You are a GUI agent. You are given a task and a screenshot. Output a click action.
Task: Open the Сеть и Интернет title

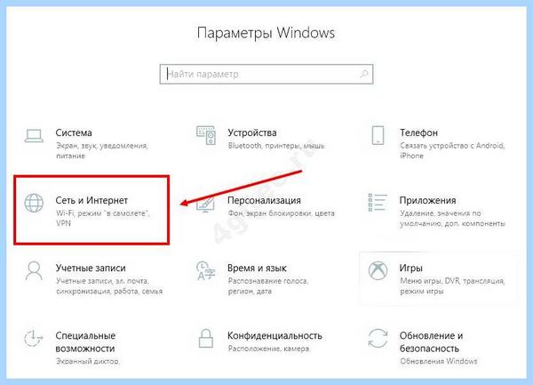(91, 200)
